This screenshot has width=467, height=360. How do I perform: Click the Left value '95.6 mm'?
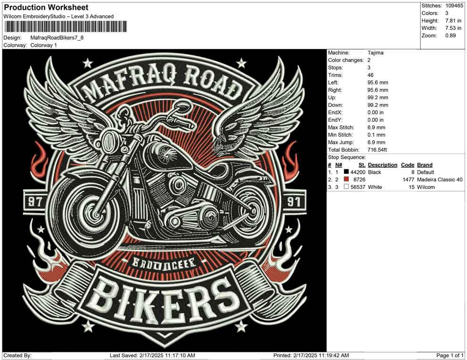pos(378,83)
